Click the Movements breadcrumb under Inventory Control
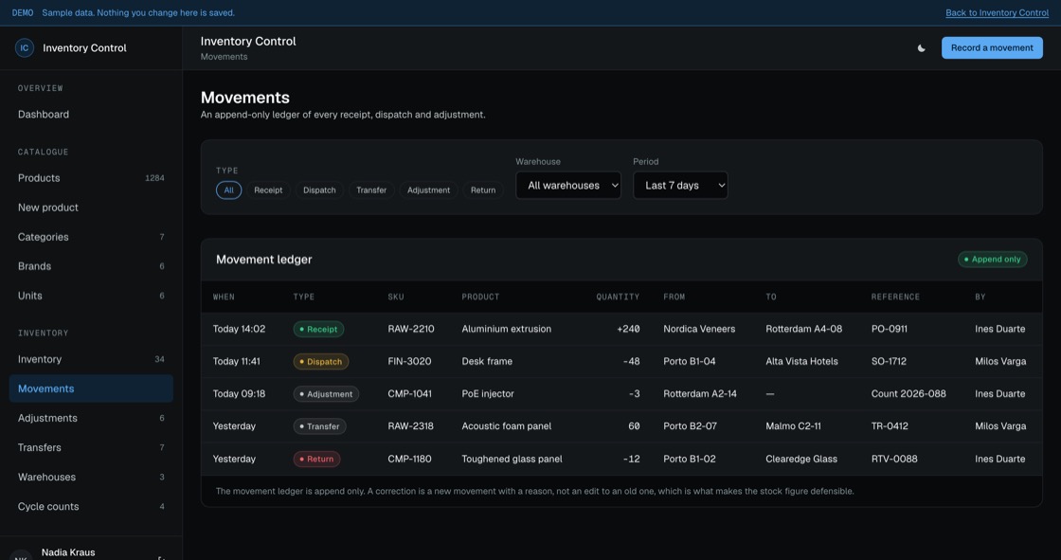 pos(224,57)
